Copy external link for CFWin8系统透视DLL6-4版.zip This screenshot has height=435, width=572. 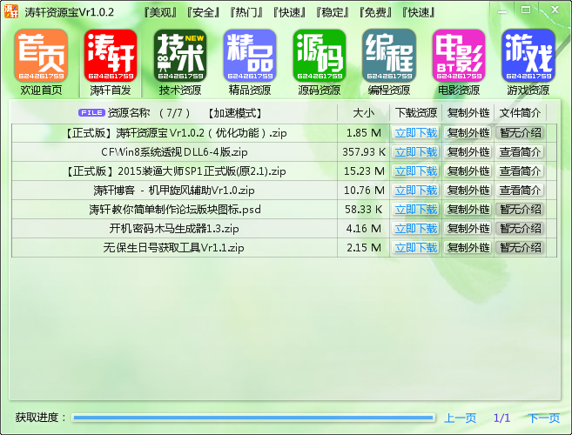[x=468, y=151]
